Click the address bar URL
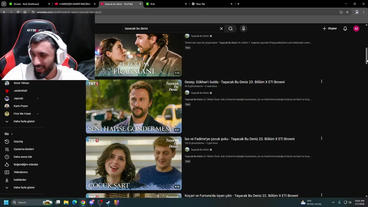This screenshot has width=368, height=207. coord(69,12)
